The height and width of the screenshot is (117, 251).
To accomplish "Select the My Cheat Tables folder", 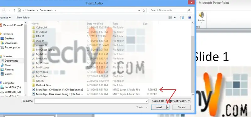I will point(45,50).
